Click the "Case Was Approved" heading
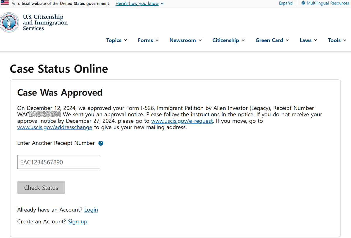This screenshot has height=238, width=351. pyautogui.click(x=60, y=93)
